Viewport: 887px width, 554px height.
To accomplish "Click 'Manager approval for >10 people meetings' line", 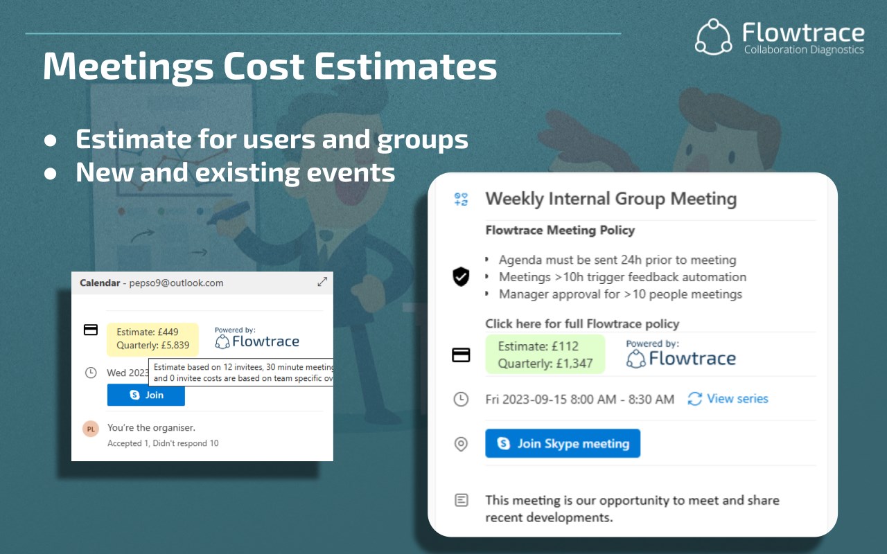I will pyautogui.click(x=620, y=294).
